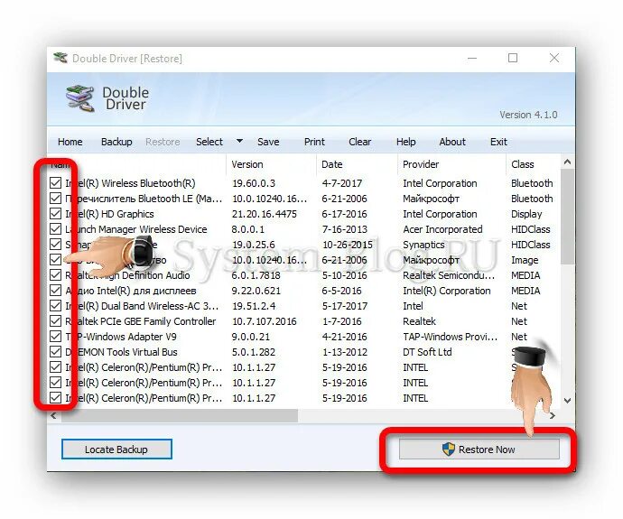Select version cell 21.20.16.4475
This screenshot has height=519, width=623.
click(x=265, y=214)
